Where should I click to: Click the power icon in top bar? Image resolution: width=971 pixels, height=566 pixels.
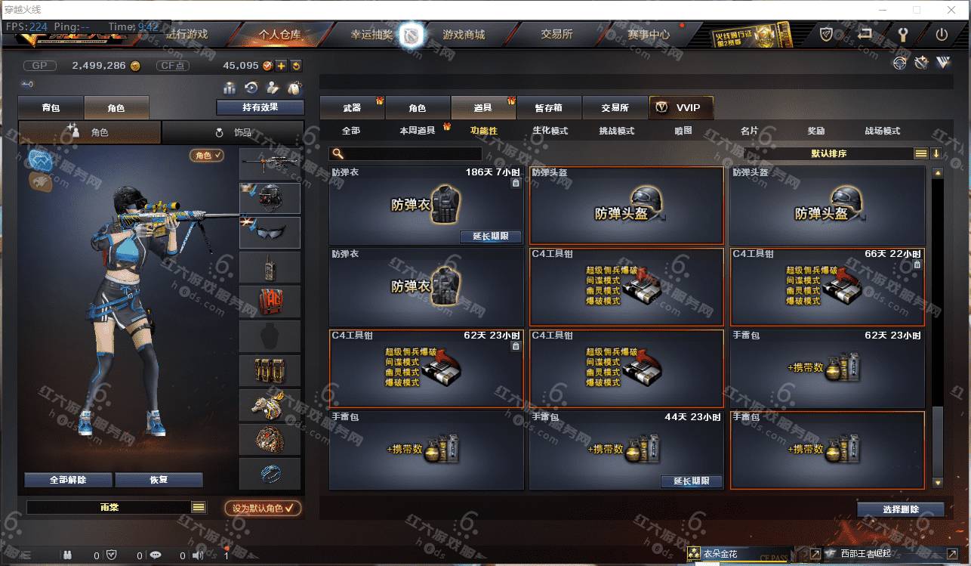click(942, 34)
